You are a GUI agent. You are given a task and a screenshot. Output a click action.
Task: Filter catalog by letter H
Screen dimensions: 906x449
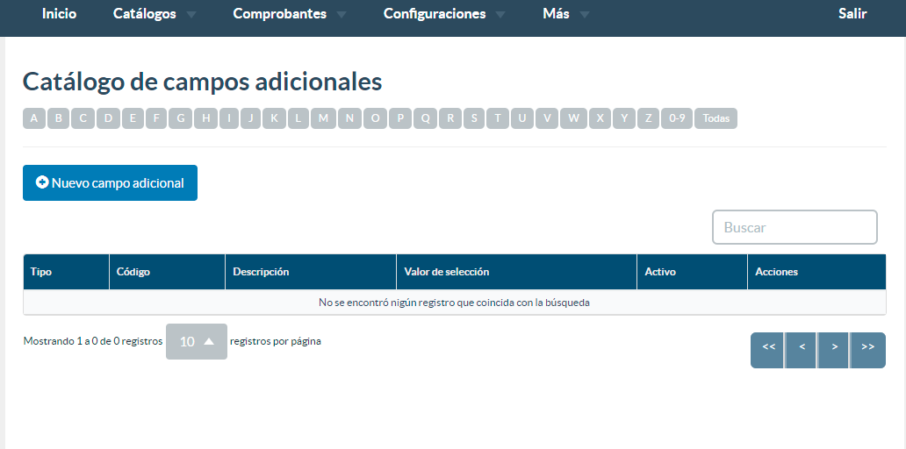(205, 118)
